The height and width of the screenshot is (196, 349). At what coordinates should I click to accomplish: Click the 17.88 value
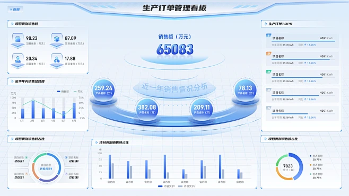click(x=70, y=58)
